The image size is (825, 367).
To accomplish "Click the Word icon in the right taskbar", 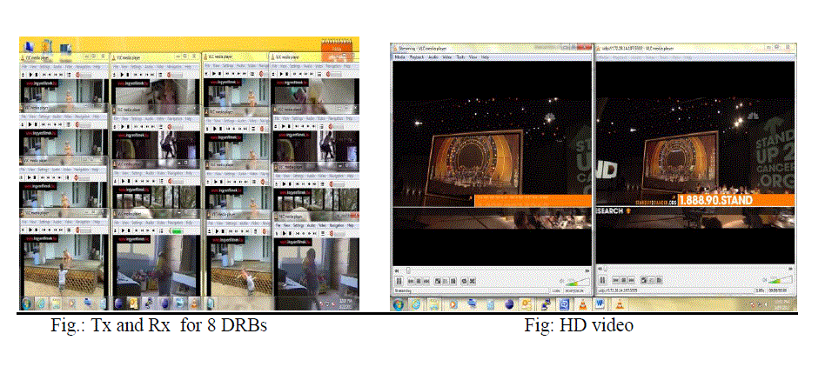I will click(600, 304).
